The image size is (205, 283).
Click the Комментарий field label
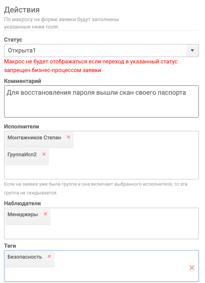click(23, 81)
